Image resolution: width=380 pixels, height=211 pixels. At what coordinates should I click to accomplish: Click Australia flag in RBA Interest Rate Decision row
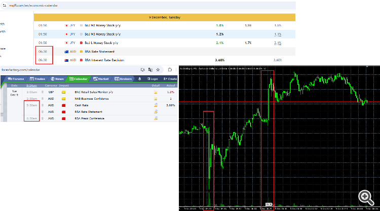pos(66,60)
